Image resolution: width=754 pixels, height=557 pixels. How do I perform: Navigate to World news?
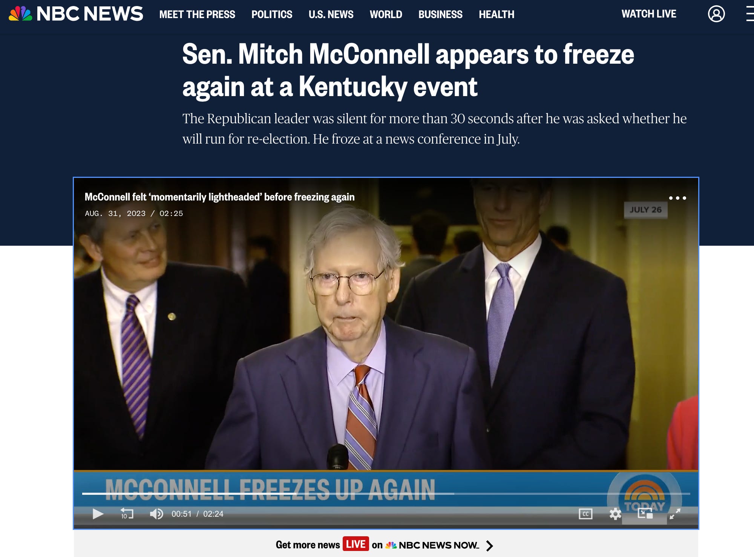click(386, 14)
